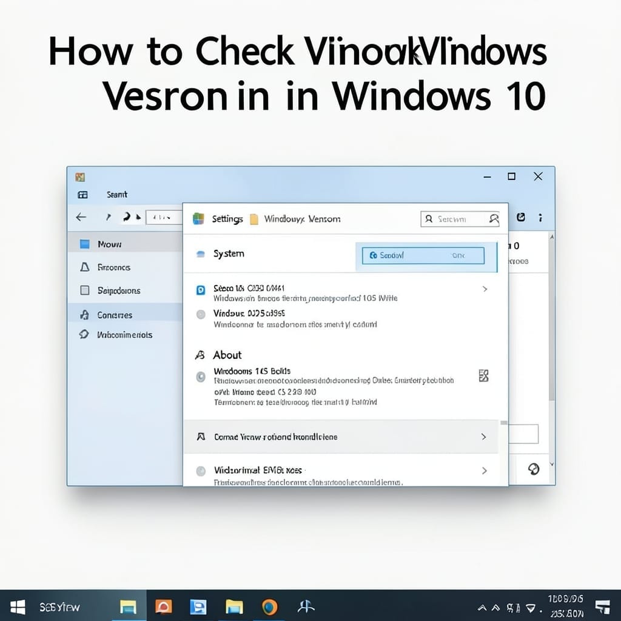Expand the Vídzorimal row chevron

(x=485, y=471)
